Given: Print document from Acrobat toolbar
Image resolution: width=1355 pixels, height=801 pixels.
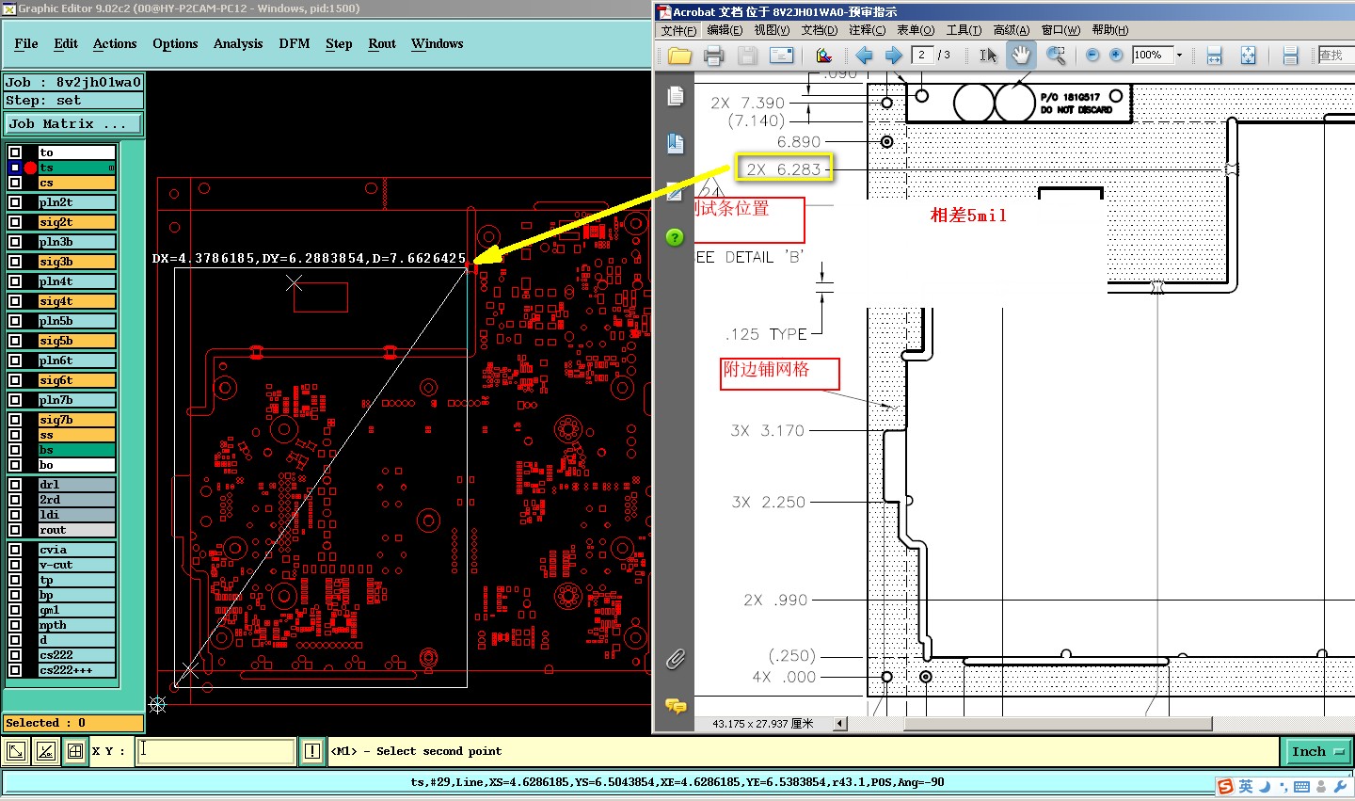Looking at the screenshot, I should click(x=713, y=56).
